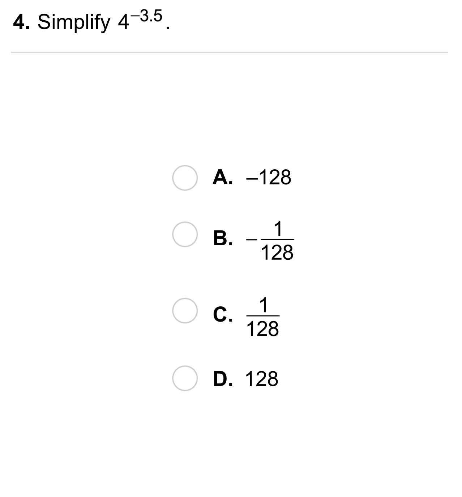This screenshot has width=462, height=497.
Task: Click the denominator 128 in option C
Action: [262, 329]
